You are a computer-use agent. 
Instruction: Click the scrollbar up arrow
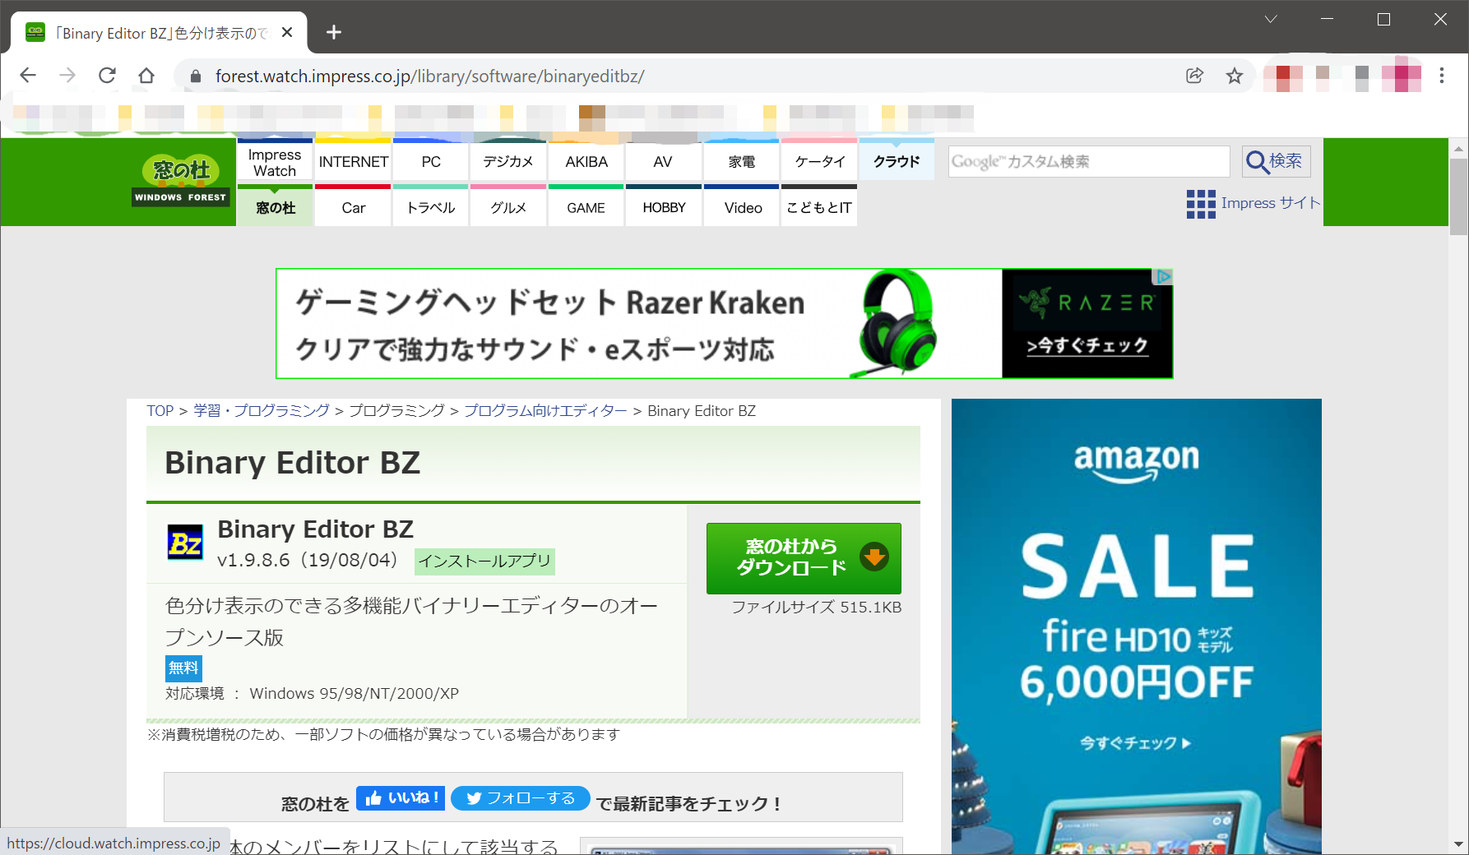tap(1458, 149)
